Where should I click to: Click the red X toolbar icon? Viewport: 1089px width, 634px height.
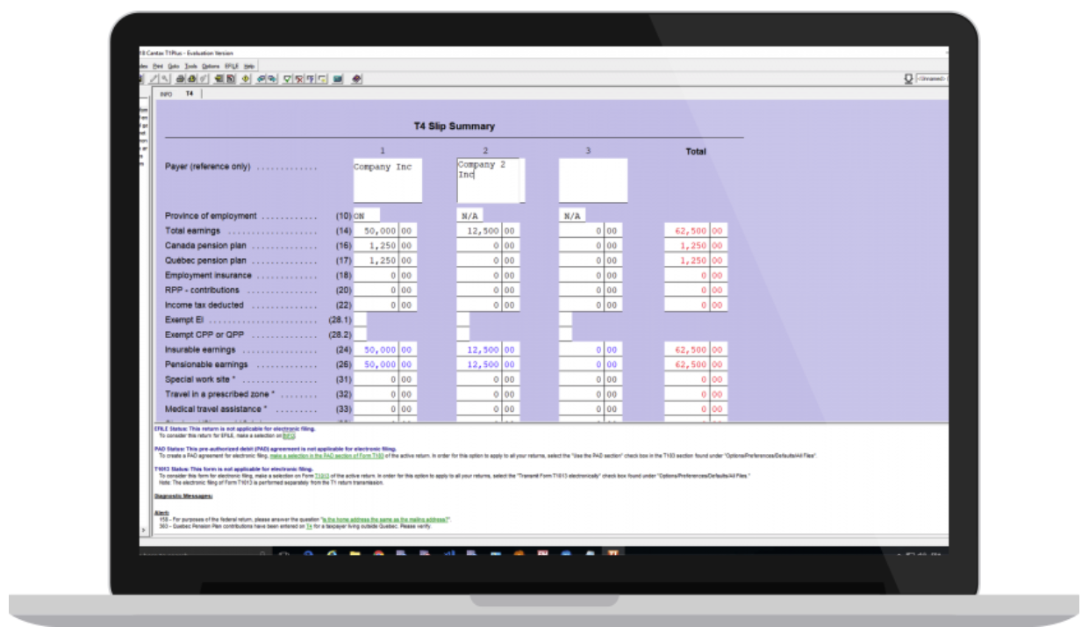pyautogui.click(x=299, y=79)
